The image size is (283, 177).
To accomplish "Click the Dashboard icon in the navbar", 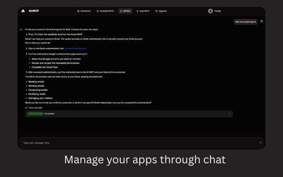I will [x=79, y=11].
